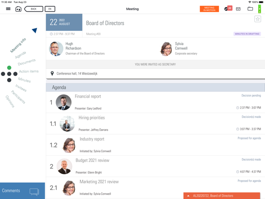
Task: Click Proposed for agenda on Marketing 2021 review
Action: 249,181
